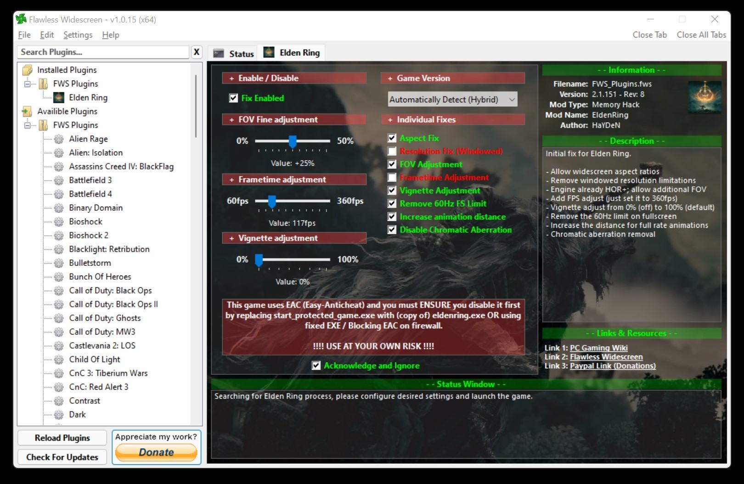Enable the Frametime Adjustment checkbox
Viewport: 744px width, 484px height.
(x=392, y=177)
